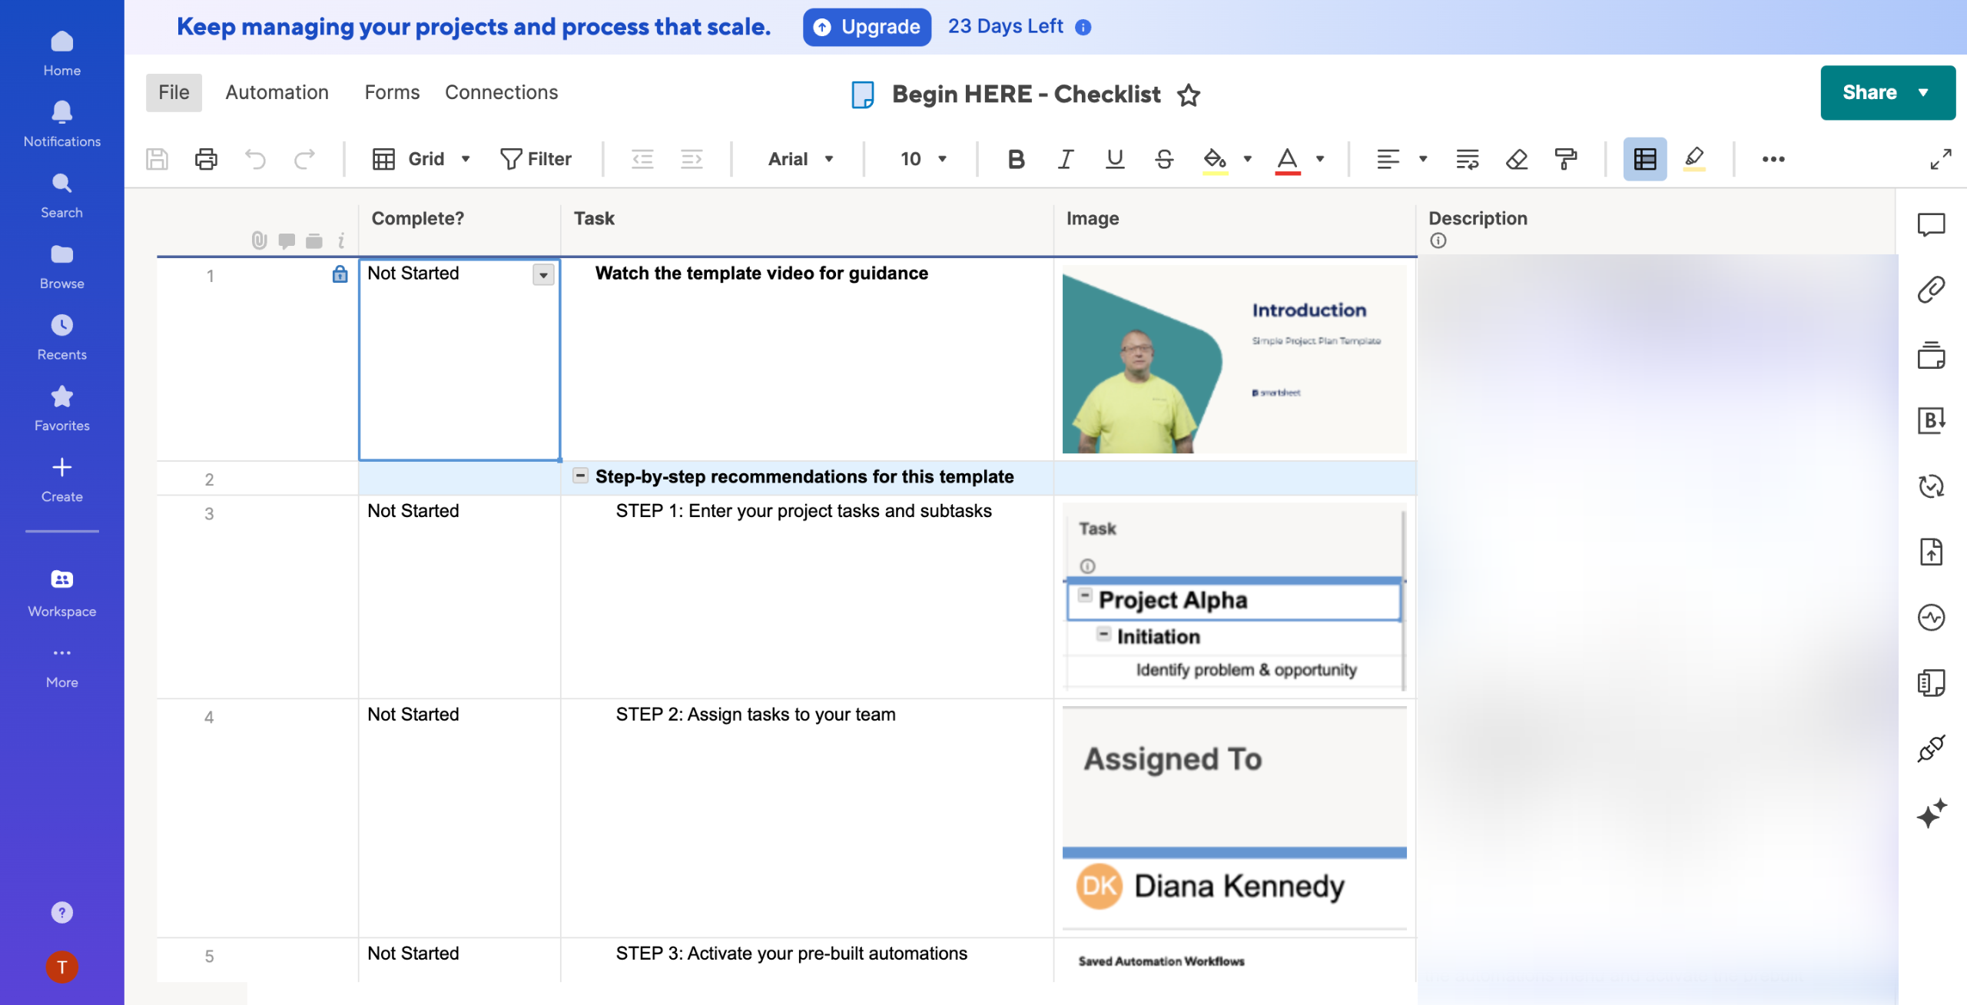Toggle Italic formatting
This screenshot has height=1005, width=1967.
click(1065, 159)
